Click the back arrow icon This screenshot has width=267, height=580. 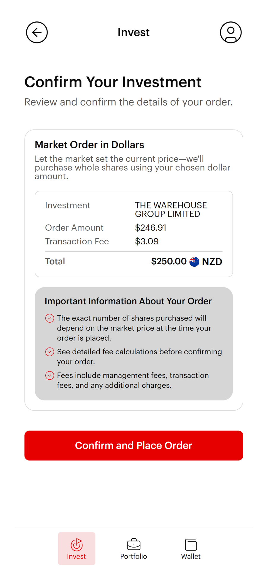coord(36,32)
